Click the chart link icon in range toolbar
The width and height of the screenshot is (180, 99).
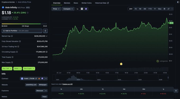pos(168,9)
